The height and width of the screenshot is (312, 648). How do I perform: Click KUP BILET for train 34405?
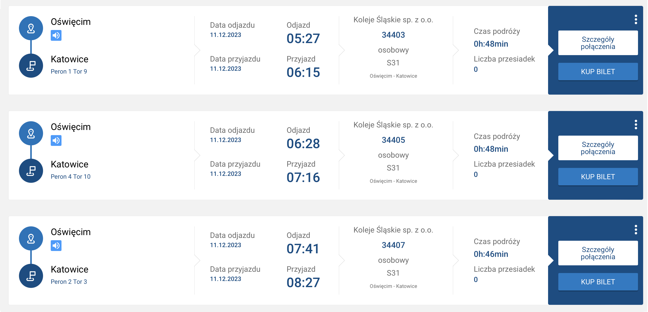598,177
